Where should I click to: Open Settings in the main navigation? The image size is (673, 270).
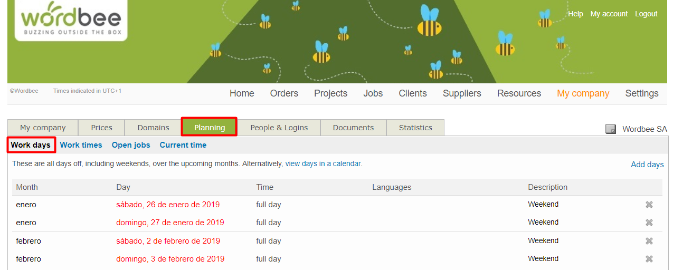[x=641, y=93]
